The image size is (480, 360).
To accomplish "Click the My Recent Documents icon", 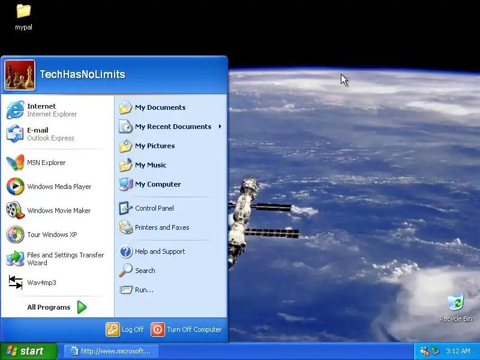I will [125, 127].
